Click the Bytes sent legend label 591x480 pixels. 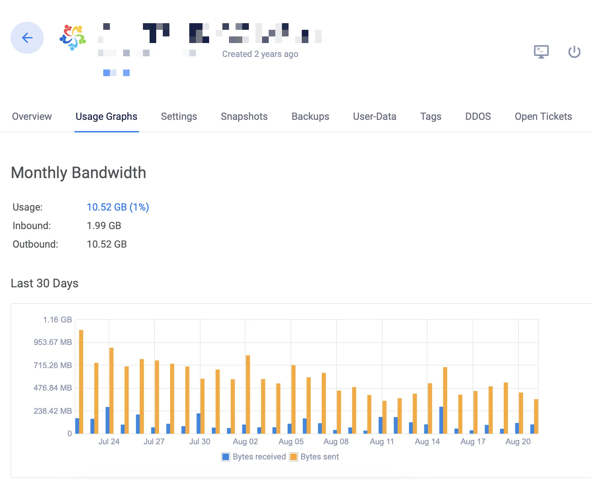tap(320, 457)
